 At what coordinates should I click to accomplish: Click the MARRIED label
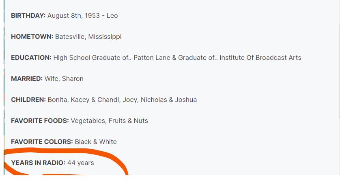click(27, 79)
